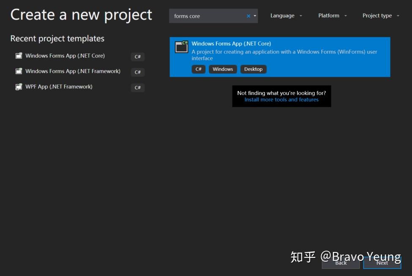412x276 pixels.
Task: Select recent Windows Forms App (.NET Framework) template
Action: 79,71
